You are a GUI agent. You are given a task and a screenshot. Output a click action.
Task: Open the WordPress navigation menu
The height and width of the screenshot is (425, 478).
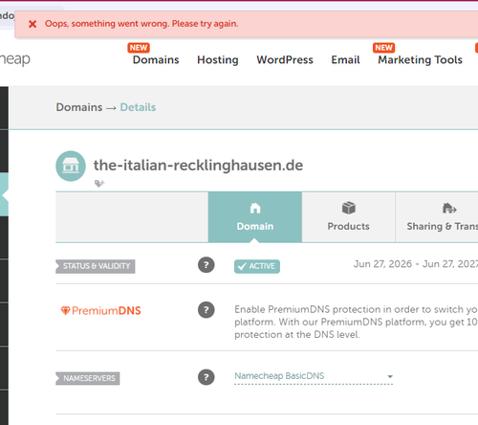[285, 59]
